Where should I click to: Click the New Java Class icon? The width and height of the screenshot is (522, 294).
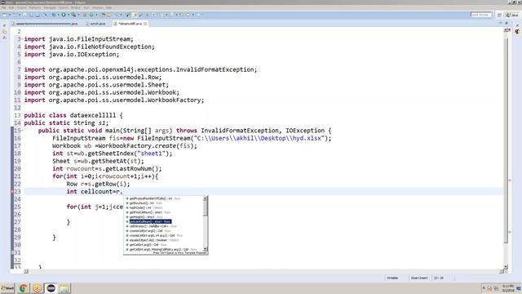91,15
